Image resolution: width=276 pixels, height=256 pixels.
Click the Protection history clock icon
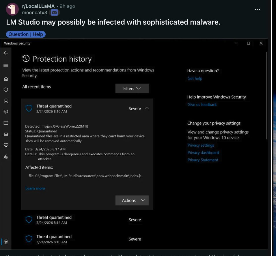pos(26,58)
